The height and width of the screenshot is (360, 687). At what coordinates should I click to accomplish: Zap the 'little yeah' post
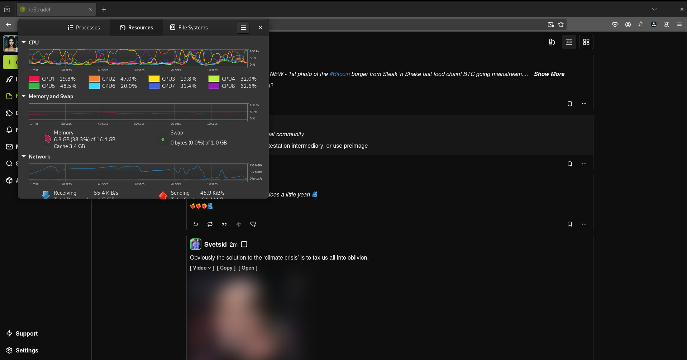[x=239, y=224]
